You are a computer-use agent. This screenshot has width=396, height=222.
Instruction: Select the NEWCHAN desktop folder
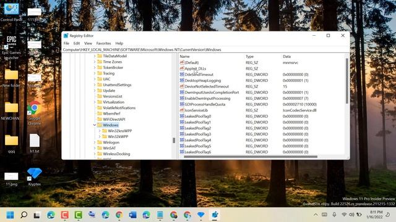11,111
